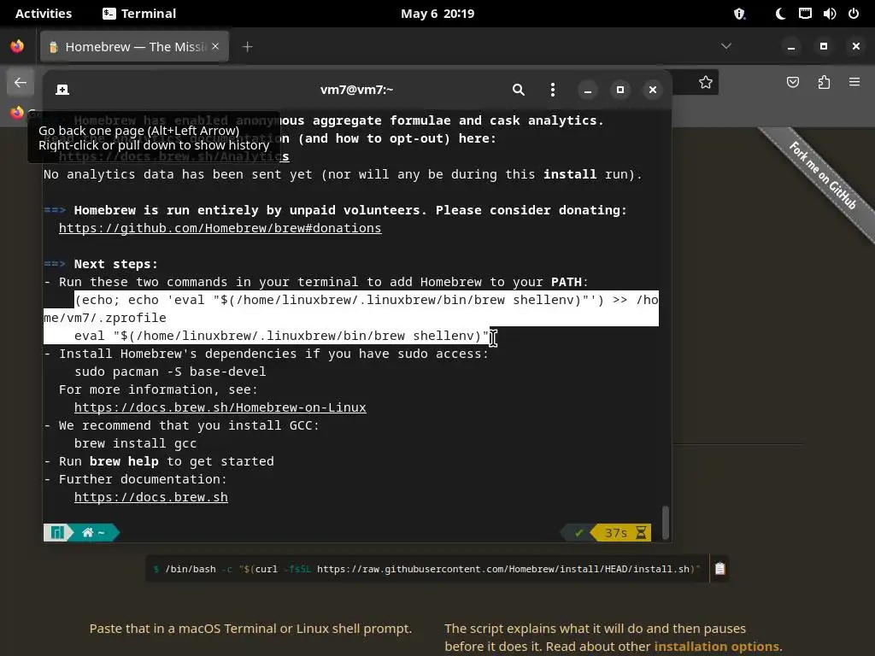Open a new terminal tab via icon

[x=62, y=90]
